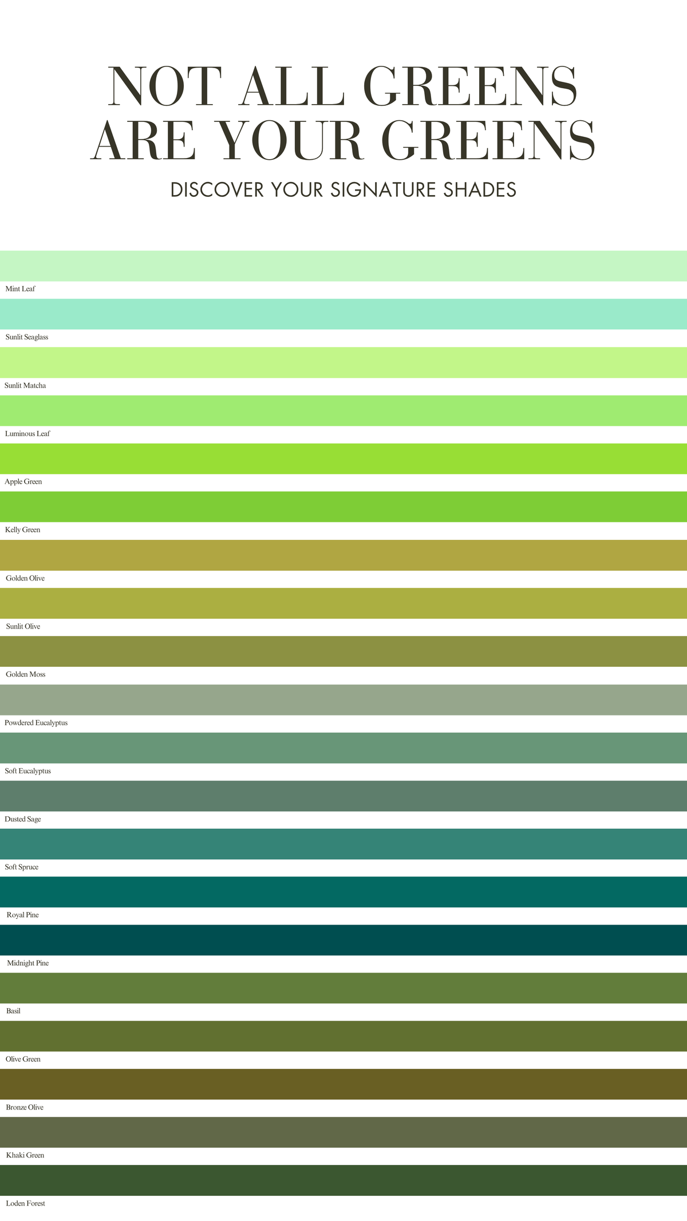Viewport: 687px width, 1221px height.
Task: Click the 'Dusted Sage' label text
Action: pos(23,819)
